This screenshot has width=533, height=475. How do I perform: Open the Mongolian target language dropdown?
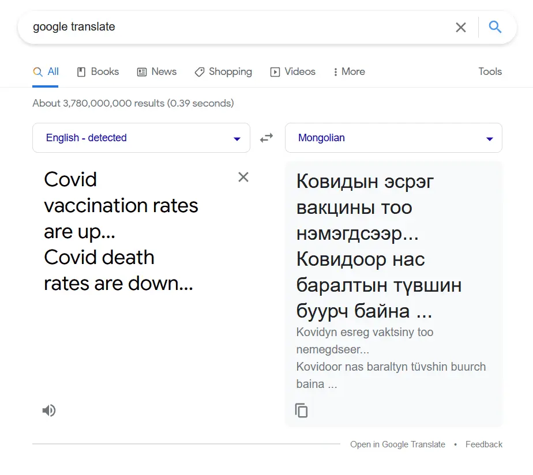[x=393, y=138]
